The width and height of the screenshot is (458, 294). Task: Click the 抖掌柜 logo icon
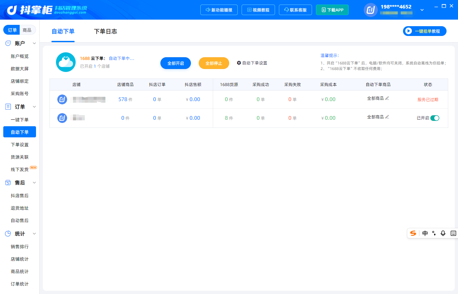(x=12, y=10)
